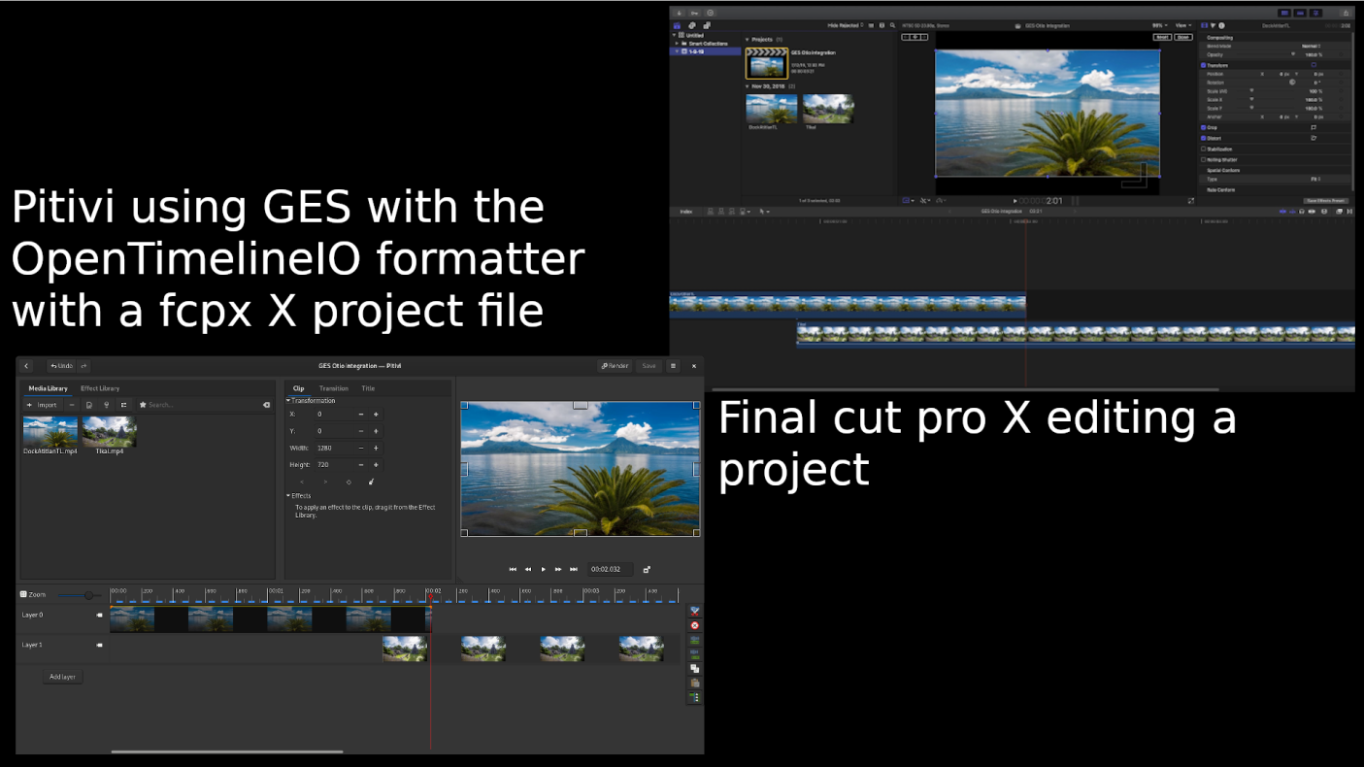Enable the Rolling Shutter checkbox
Image resolution: width=1364 pixels, height=767 pixels.
pyautogui.click(x=1204, y=159)
